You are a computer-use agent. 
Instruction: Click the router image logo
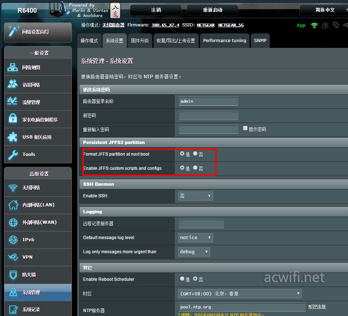[x=58, y=9]
